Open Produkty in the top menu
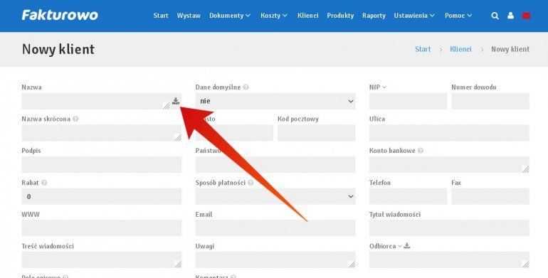The width and height of the screenshot is (548, 278). click(340, 16)
